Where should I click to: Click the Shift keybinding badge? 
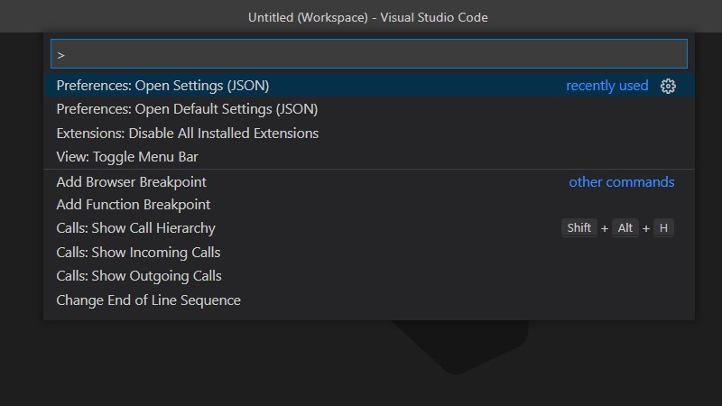(x=579, y=228)
